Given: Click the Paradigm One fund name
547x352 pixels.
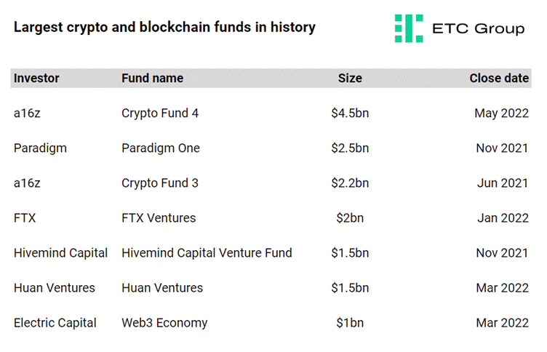Looking at the screenshot, I should (x=161, y=148).
